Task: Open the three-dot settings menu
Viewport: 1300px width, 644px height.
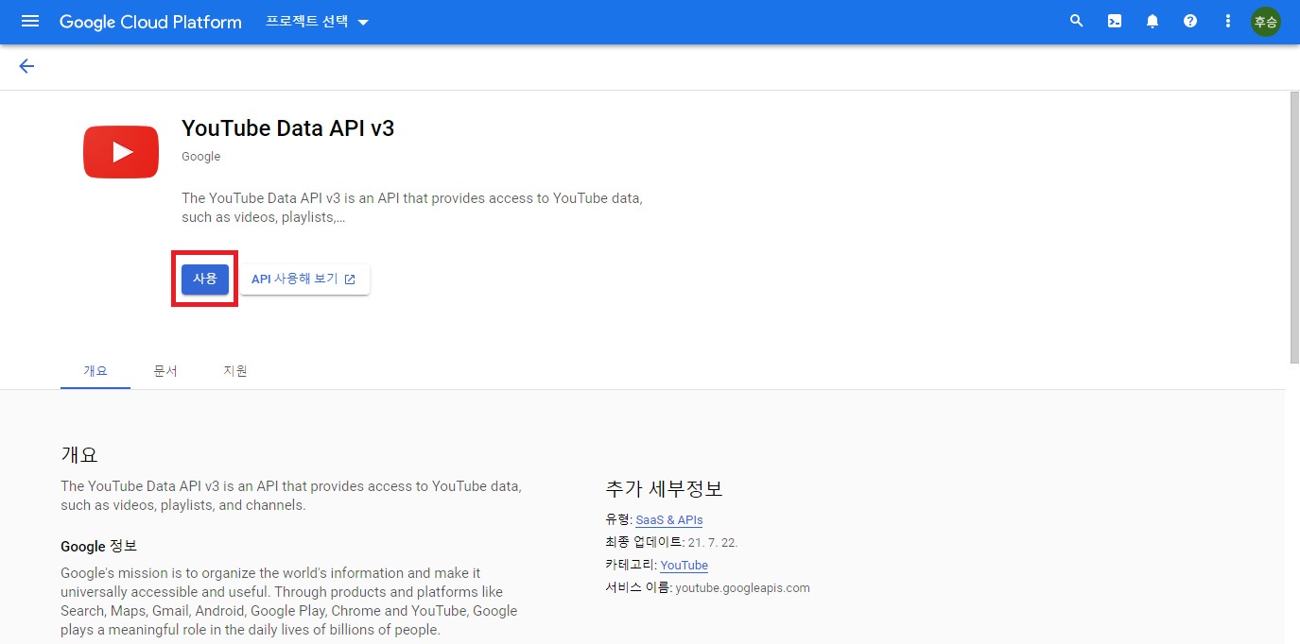Action: coord(1228,21)
